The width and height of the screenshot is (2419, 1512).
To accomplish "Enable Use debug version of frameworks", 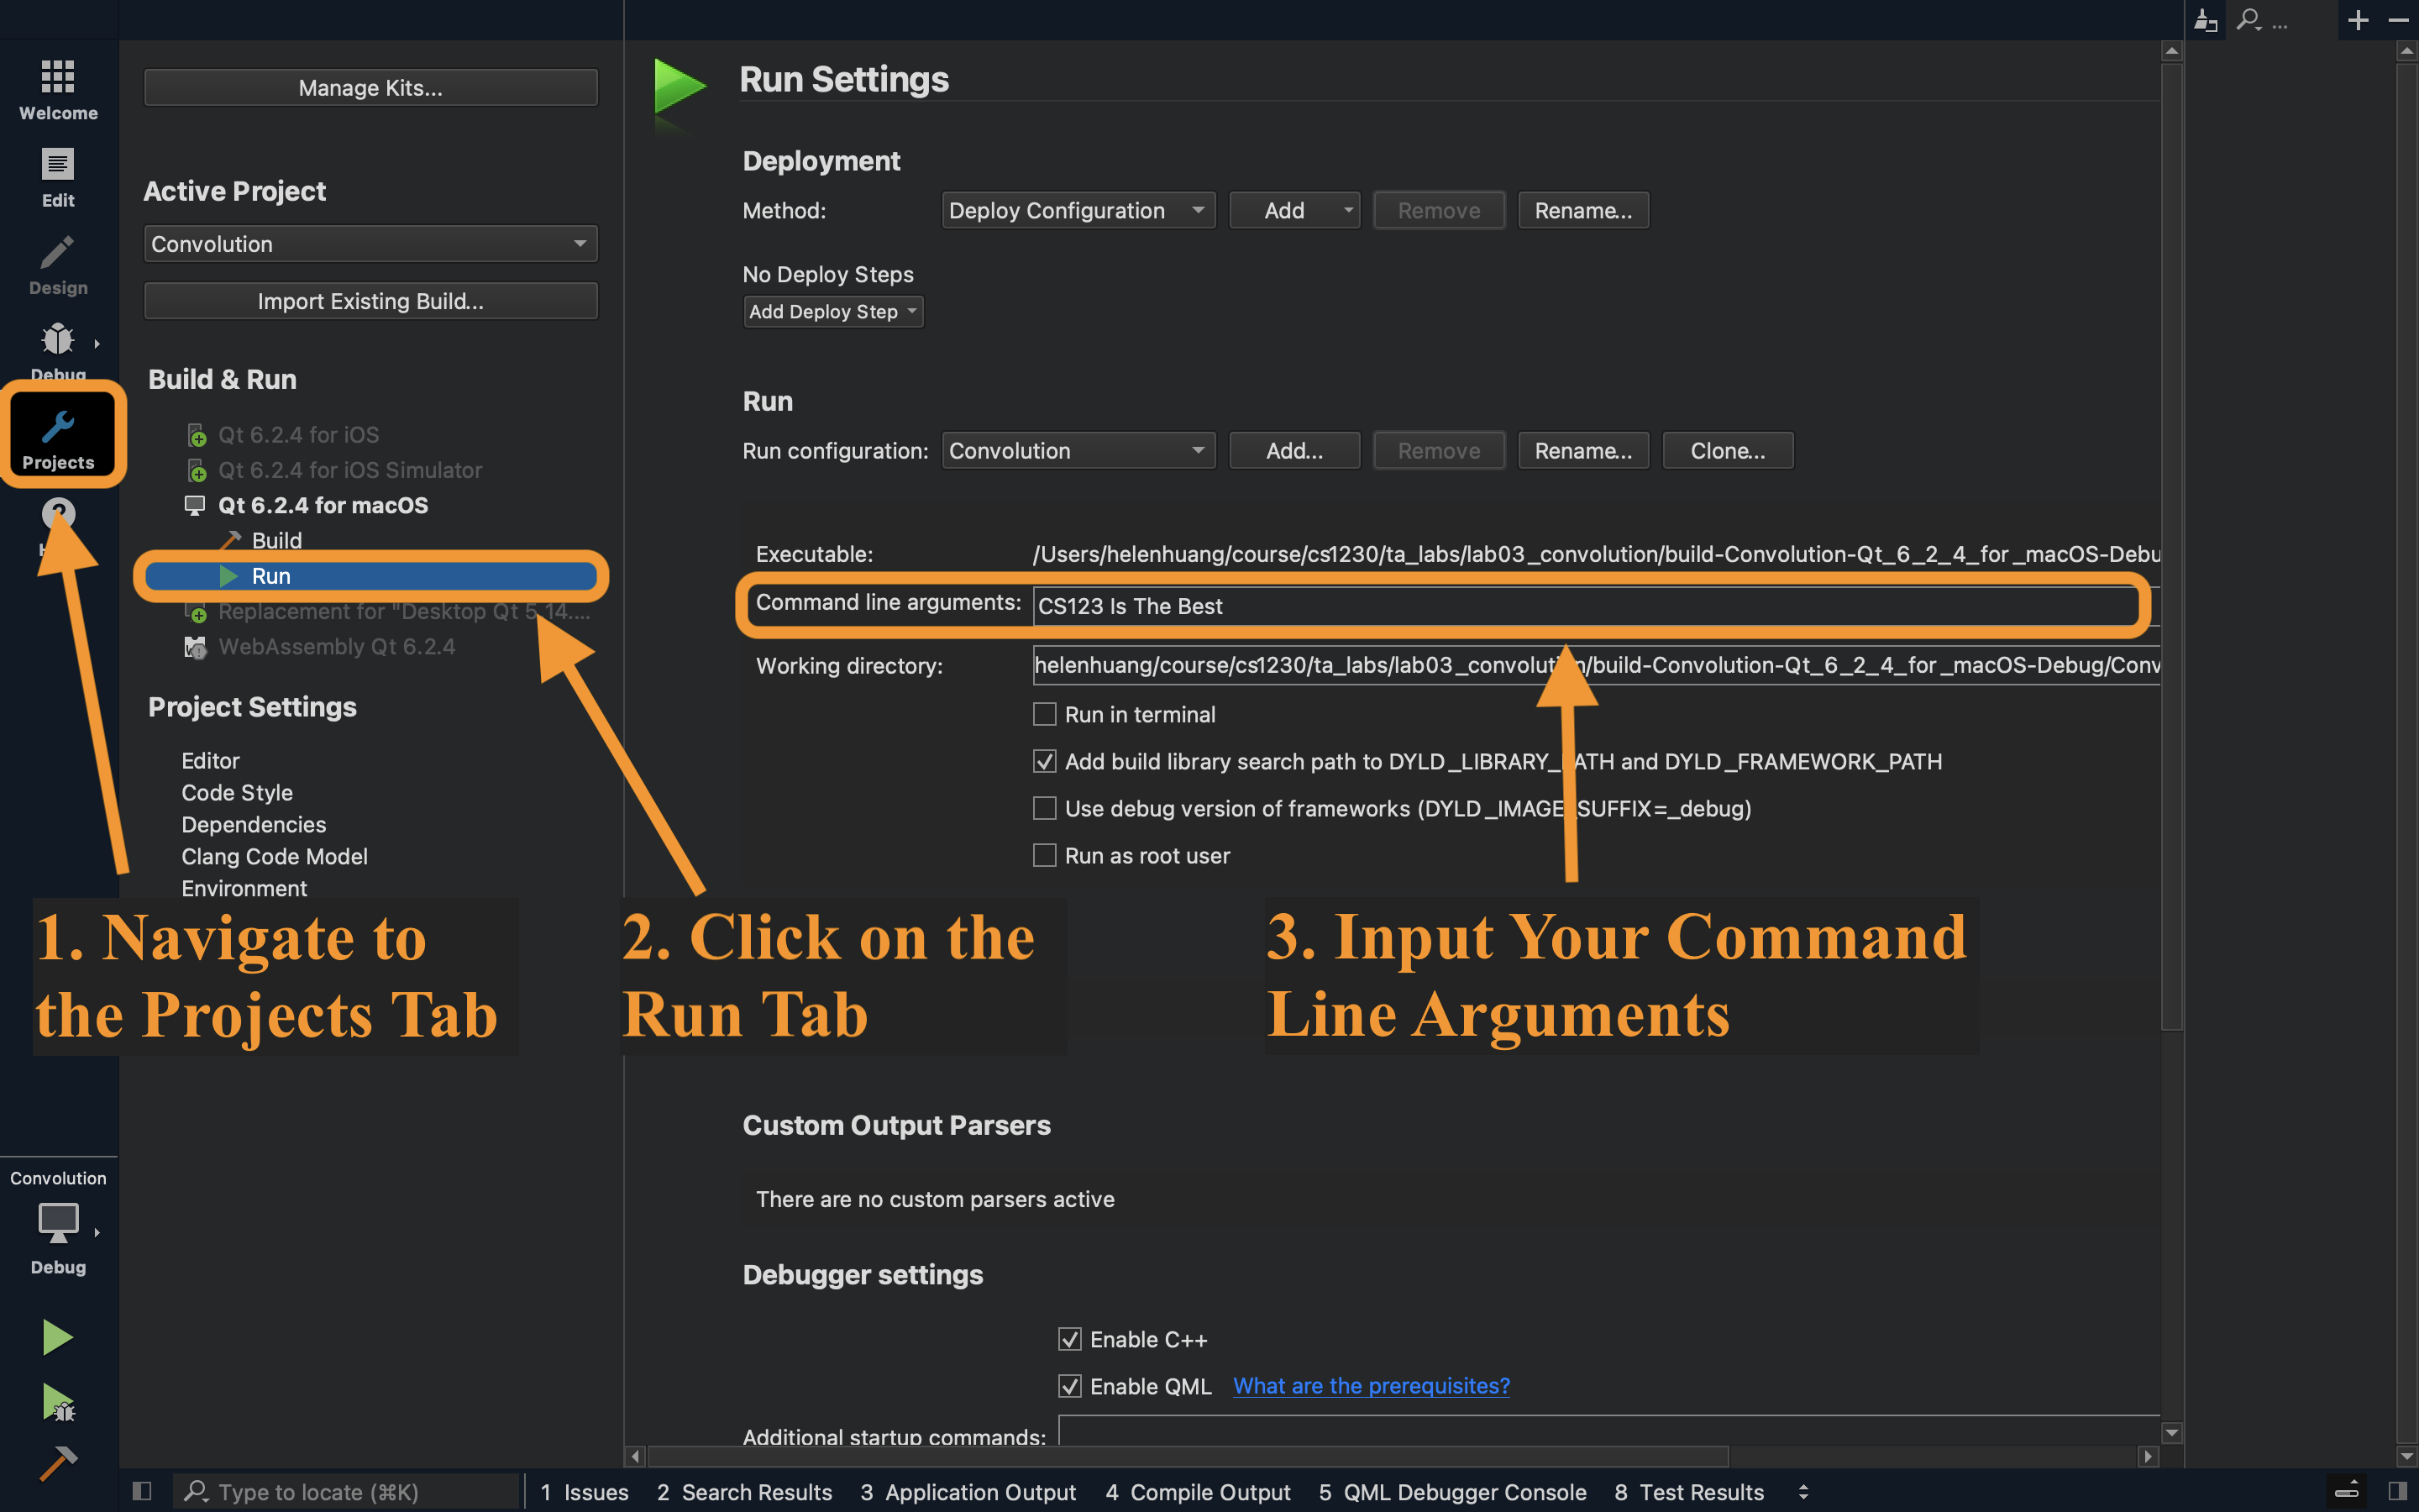I will pos(1045,808).
